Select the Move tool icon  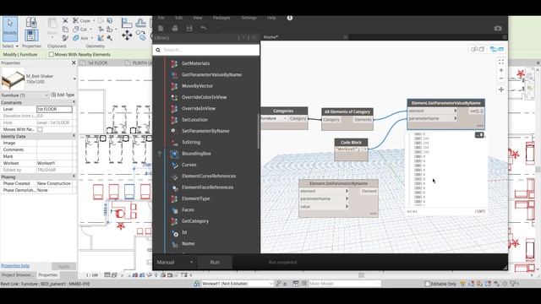[x=127, y=35]
